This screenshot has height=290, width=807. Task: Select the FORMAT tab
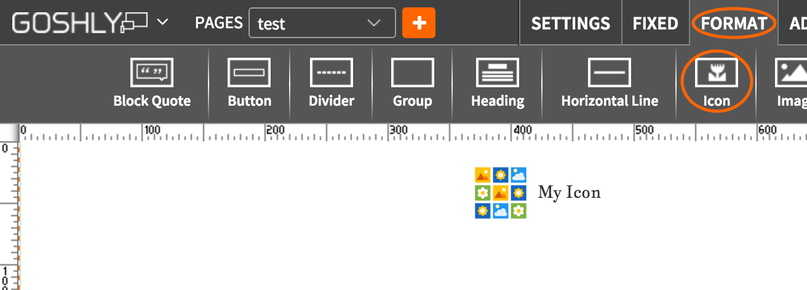733,23
